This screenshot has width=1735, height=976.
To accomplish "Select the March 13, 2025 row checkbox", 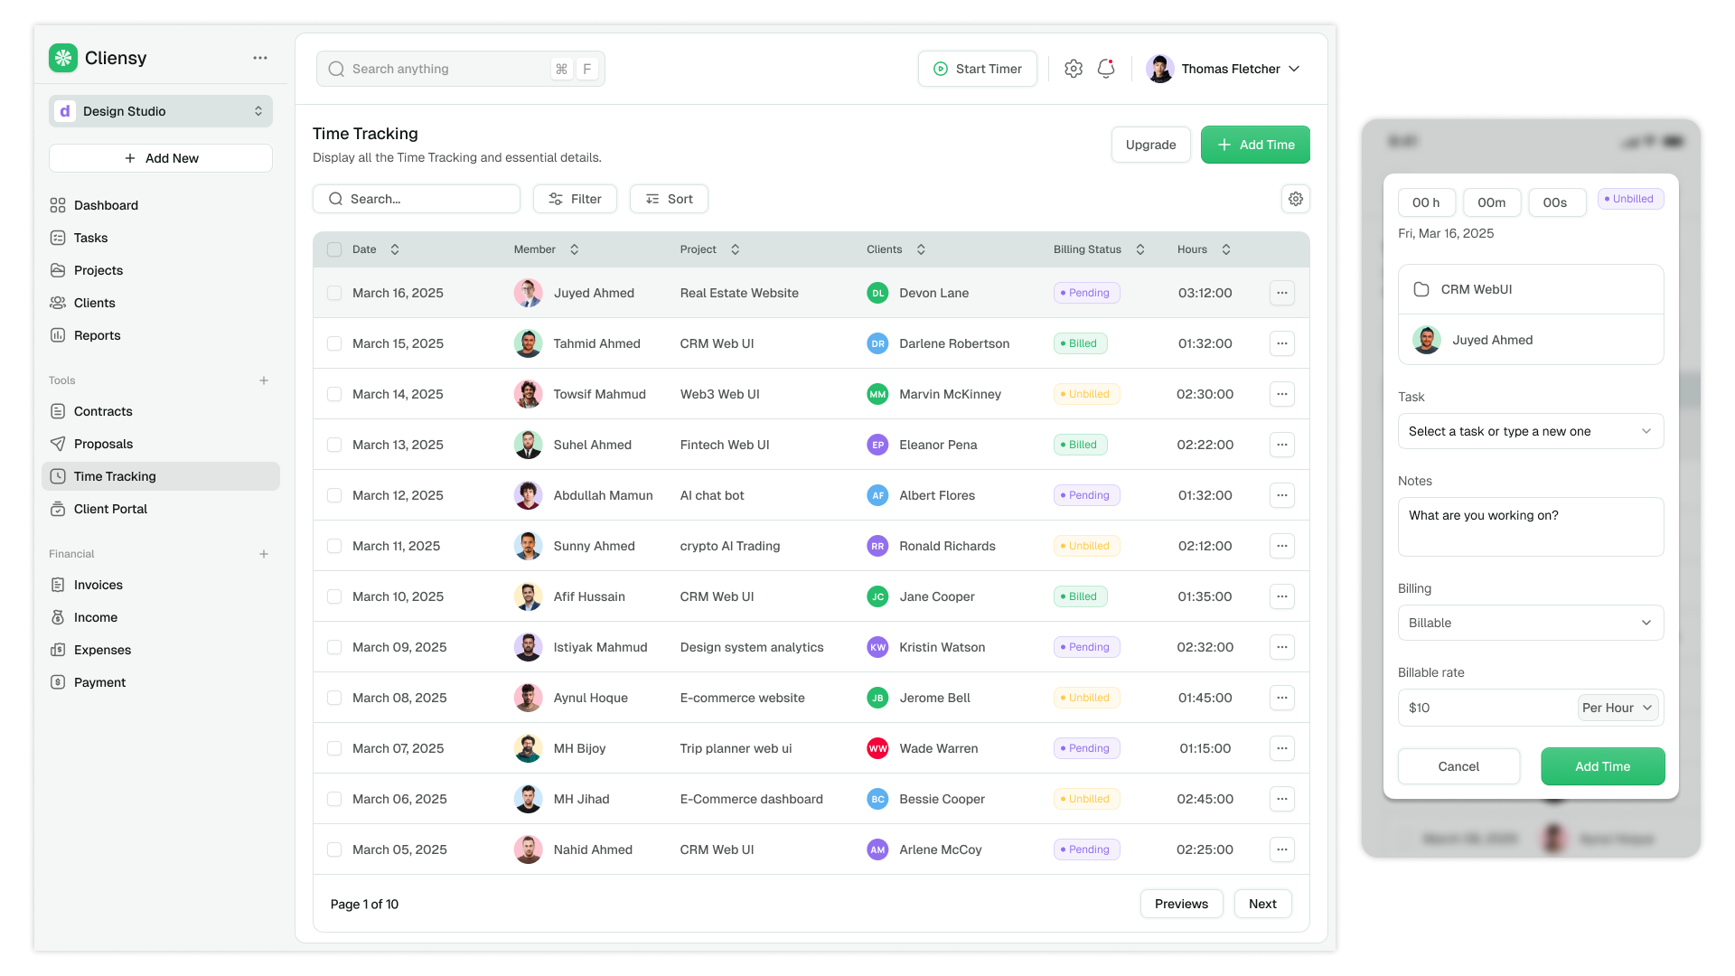I will click(334, 445).
